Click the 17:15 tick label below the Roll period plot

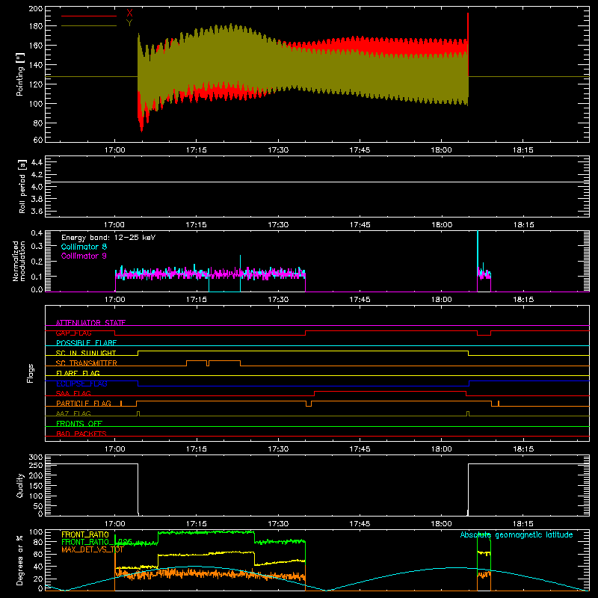(197, 225)
